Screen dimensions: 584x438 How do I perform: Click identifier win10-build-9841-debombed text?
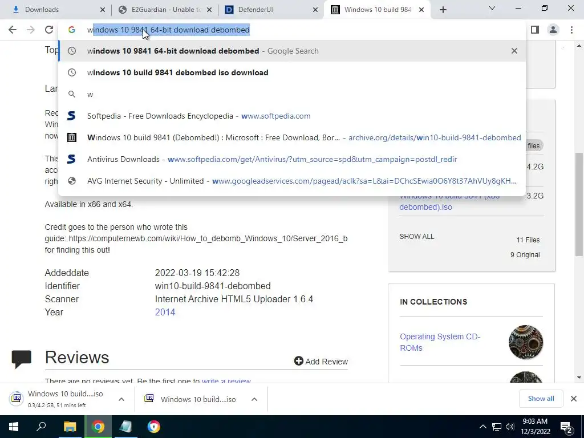(213, 286)
